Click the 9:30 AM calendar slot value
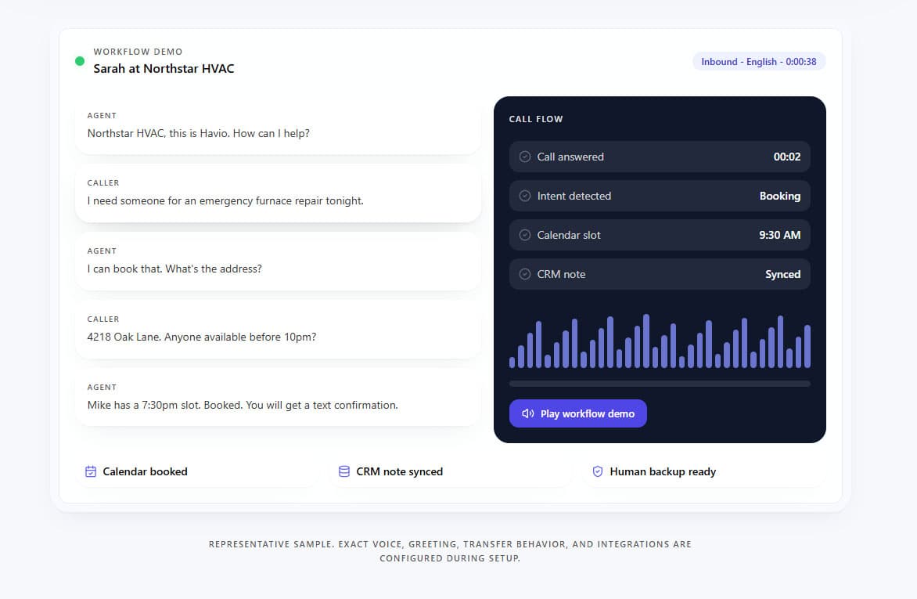 [x=779, y=235]
